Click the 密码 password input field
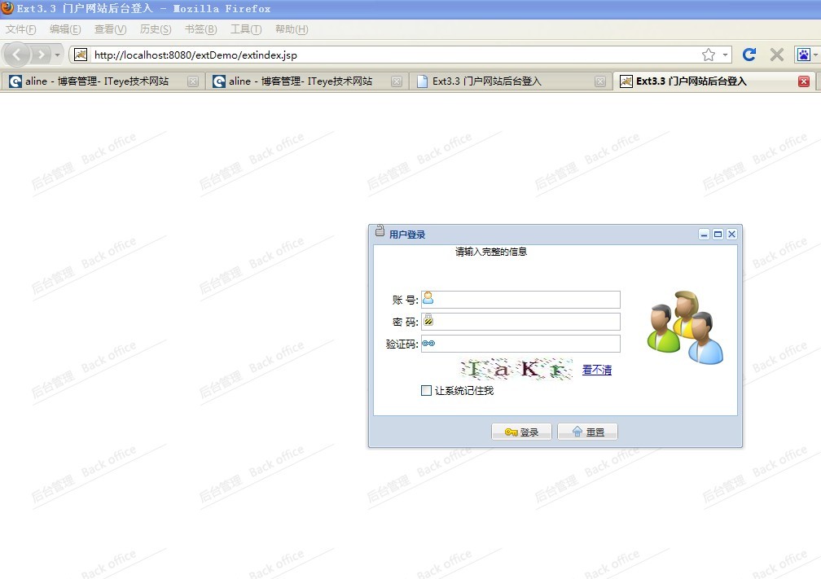Image resolution: width=821 pixels, height=579 pixels. 520,322
